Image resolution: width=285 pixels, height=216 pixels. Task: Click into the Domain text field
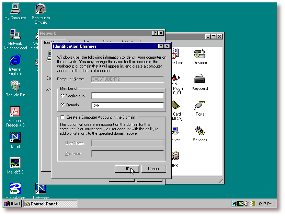coord(127,106)
